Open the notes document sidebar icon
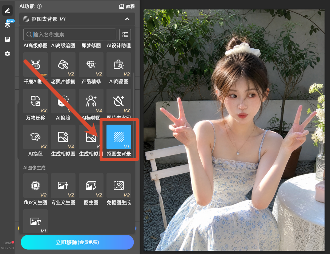This screenshot has height=254, width=330. click(7, 39)
